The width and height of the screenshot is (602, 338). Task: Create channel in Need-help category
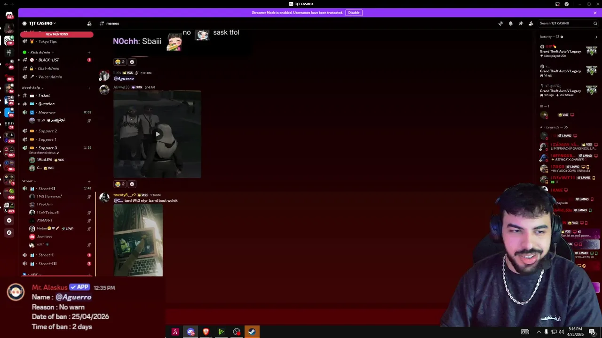point(89,88)
